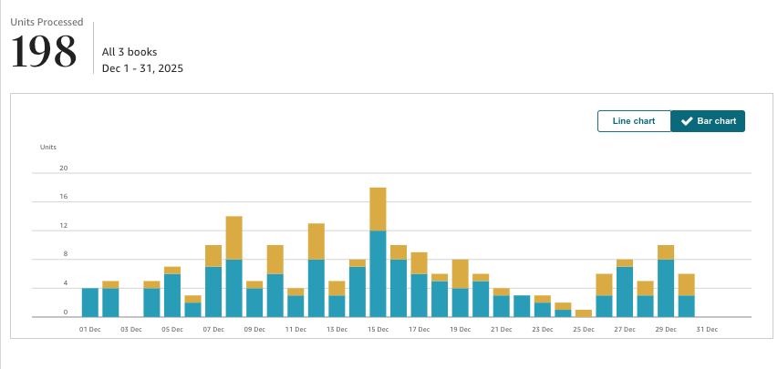778x369 pixels.
Task: Click the bar above the 29 Dec label
Action: click(x=666, y=281)
